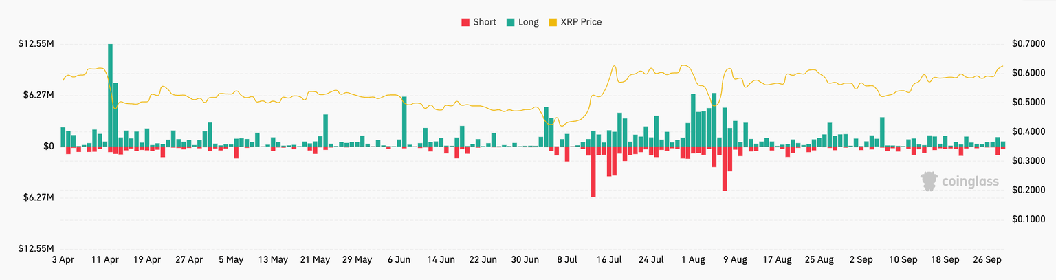Click the $0 baseline axis label
Screen dimensions: 1056x280
point(49,147)
